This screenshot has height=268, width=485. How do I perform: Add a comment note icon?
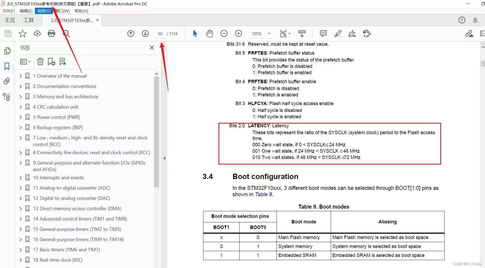click(x=323, y=34)
